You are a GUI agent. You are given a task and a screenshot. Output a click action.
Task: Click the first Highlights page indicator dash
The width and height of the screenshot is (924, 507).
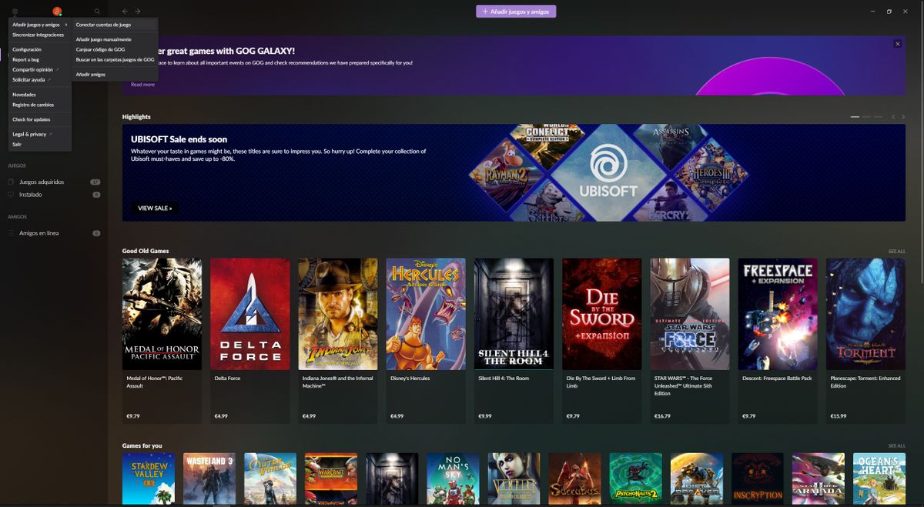(855, 115)
